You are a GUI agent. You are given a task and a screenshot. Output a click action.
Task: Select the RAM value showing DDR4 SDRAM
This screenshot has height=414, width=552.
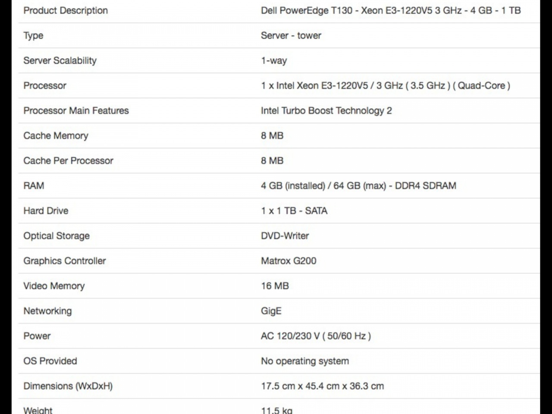[358, 185]
